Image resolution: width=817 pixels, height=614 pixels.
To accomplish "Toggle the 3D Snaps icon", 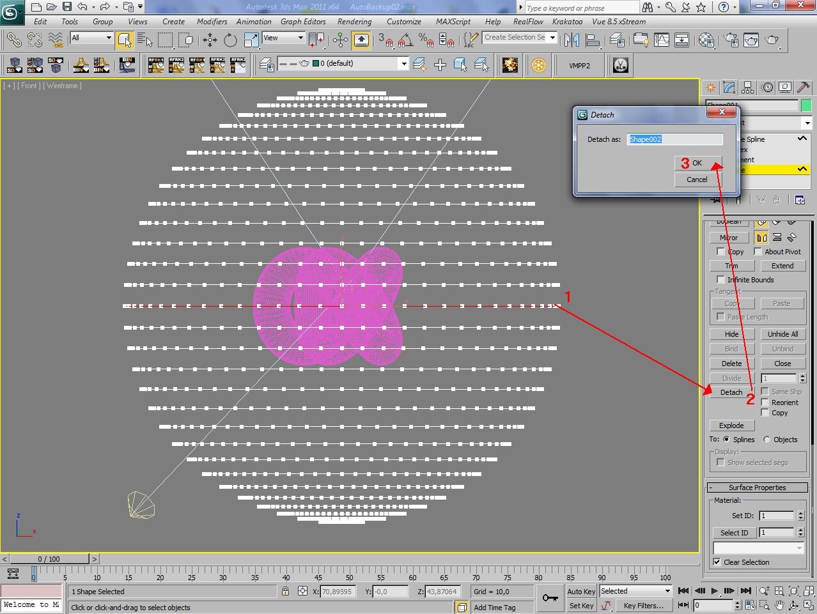I will tap(385, 40).
